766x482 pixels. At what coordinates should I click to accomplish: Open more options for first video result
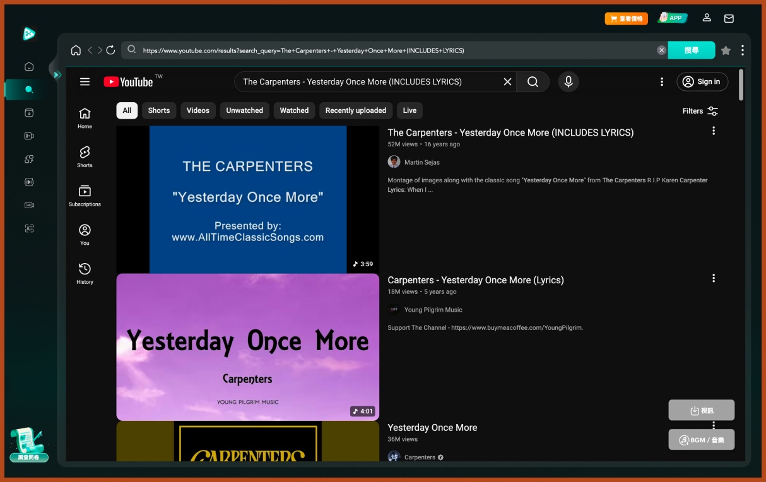coord(714,131)
